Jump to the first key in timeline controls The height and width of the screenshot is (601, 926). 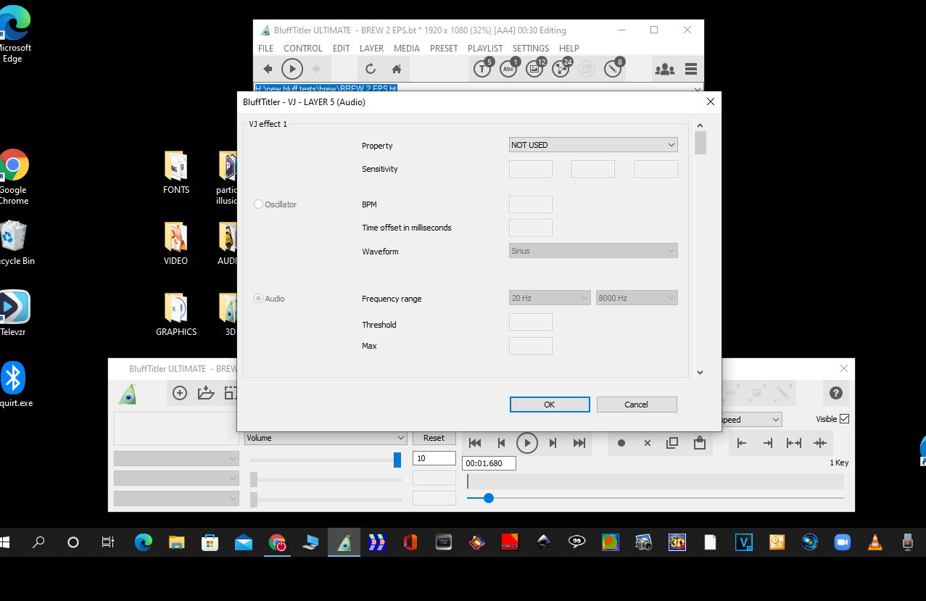point(475,443)
